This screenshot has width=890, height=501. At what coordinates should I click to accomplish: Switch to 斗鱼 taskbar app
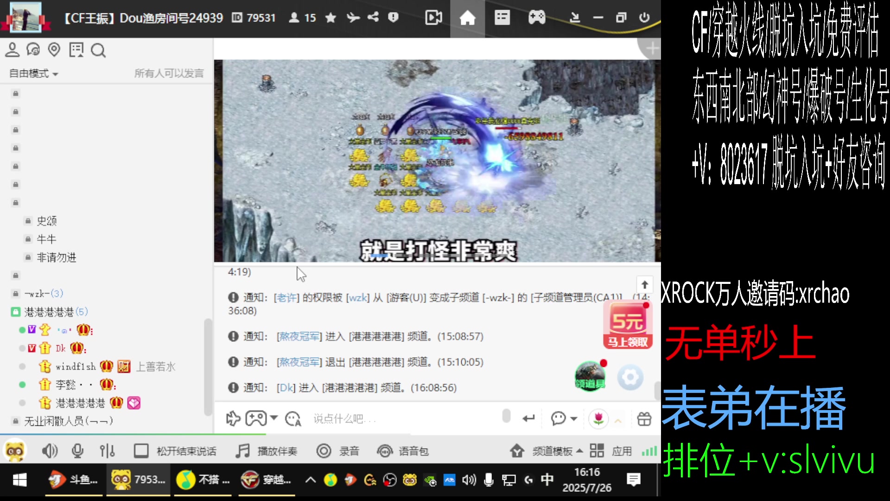point(74,480)
